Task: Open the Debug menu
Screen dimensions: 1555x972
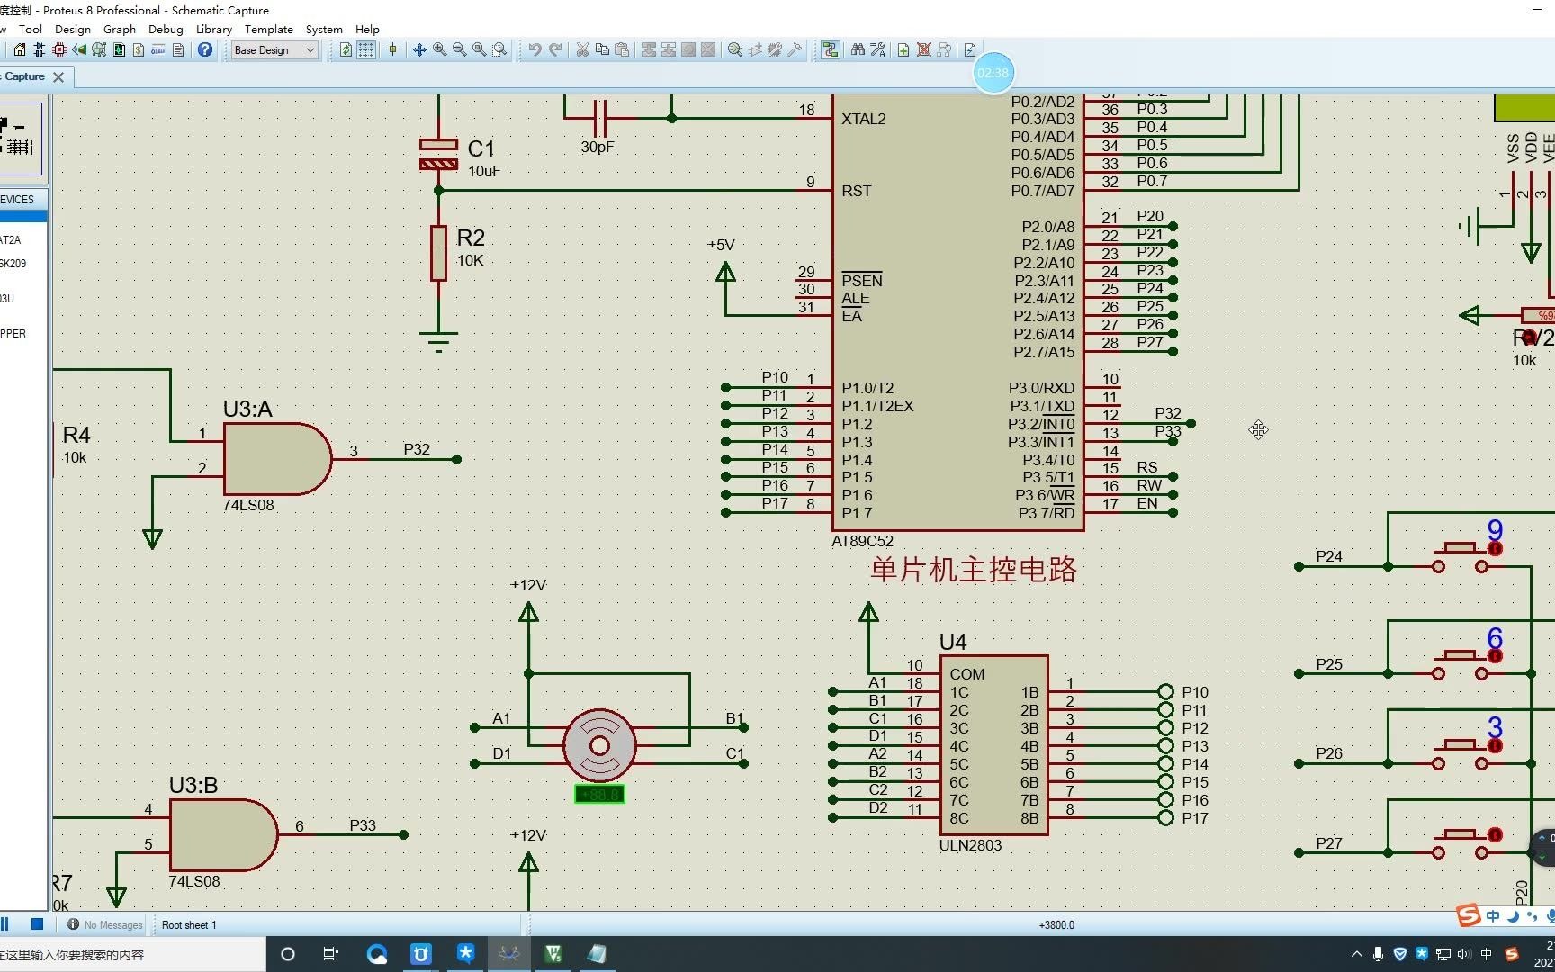Action: (166, 29)
